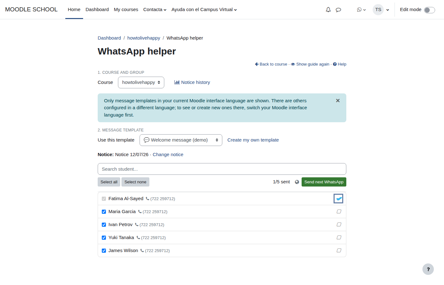444x285 pixels.
Task: Click Dashboard breadcrumb link
Action: 109,38
